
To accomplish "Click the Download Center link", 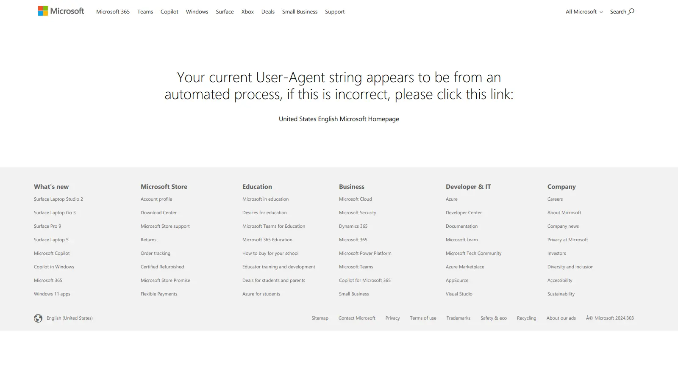I will pos(158,213).
